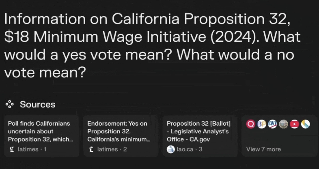Click 'latimes · 2' source label
319x169 pixels.
click(112, 149)
